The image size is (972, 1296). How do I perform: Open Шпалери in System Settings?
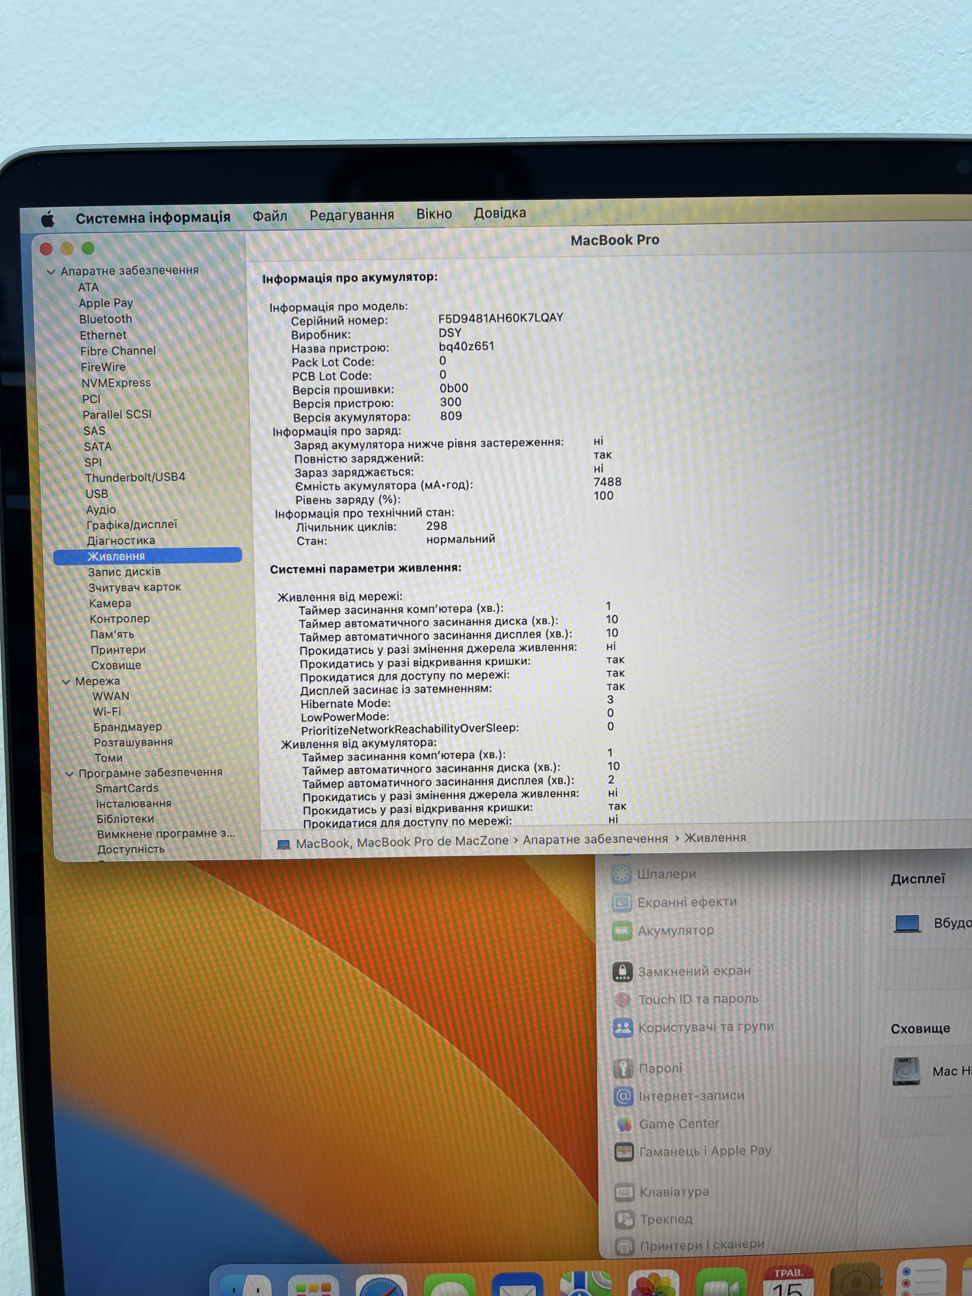coord(667,874)
